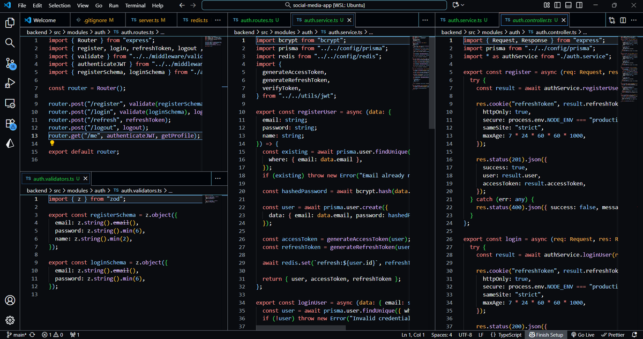The height and width of the screenshot is (339, 643).
Task: Click the LF end-of-line indicator
Action: [x=481, y=335]
